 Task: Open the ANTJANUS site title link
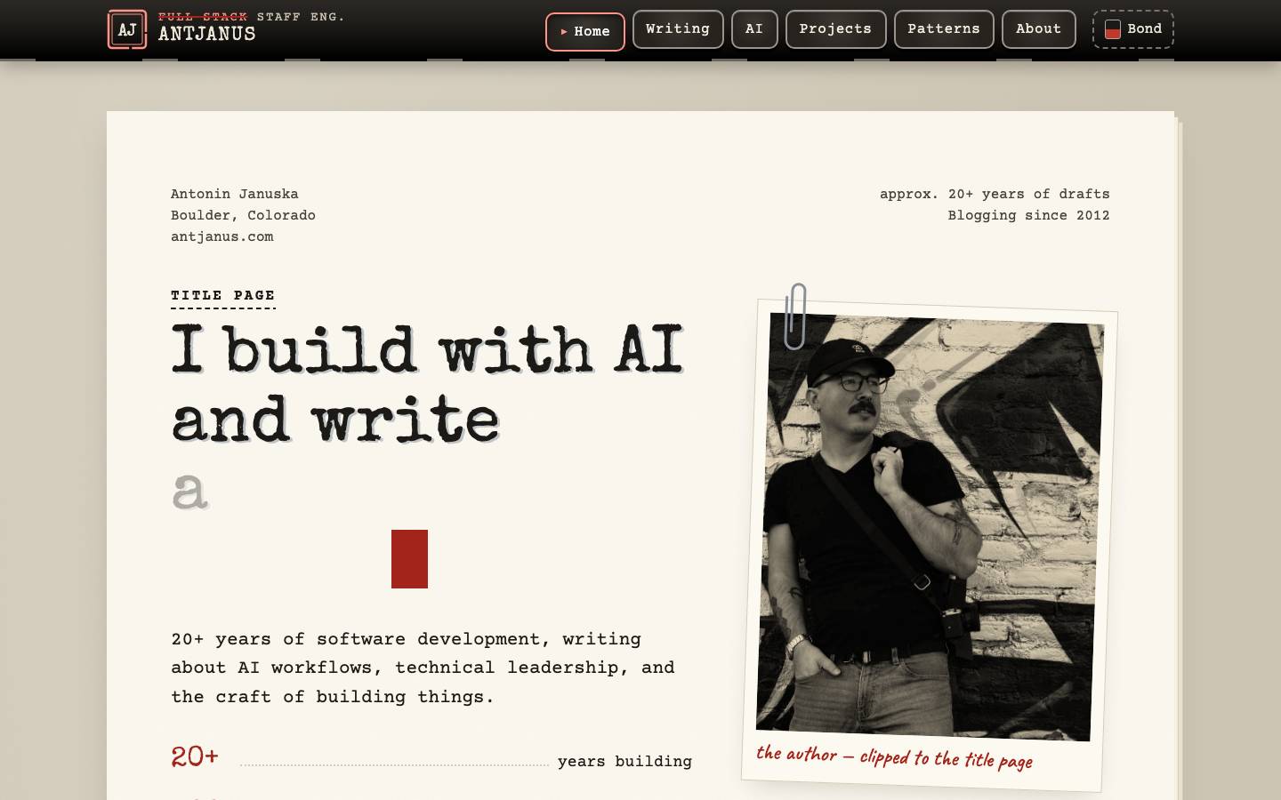coord(207,35)
